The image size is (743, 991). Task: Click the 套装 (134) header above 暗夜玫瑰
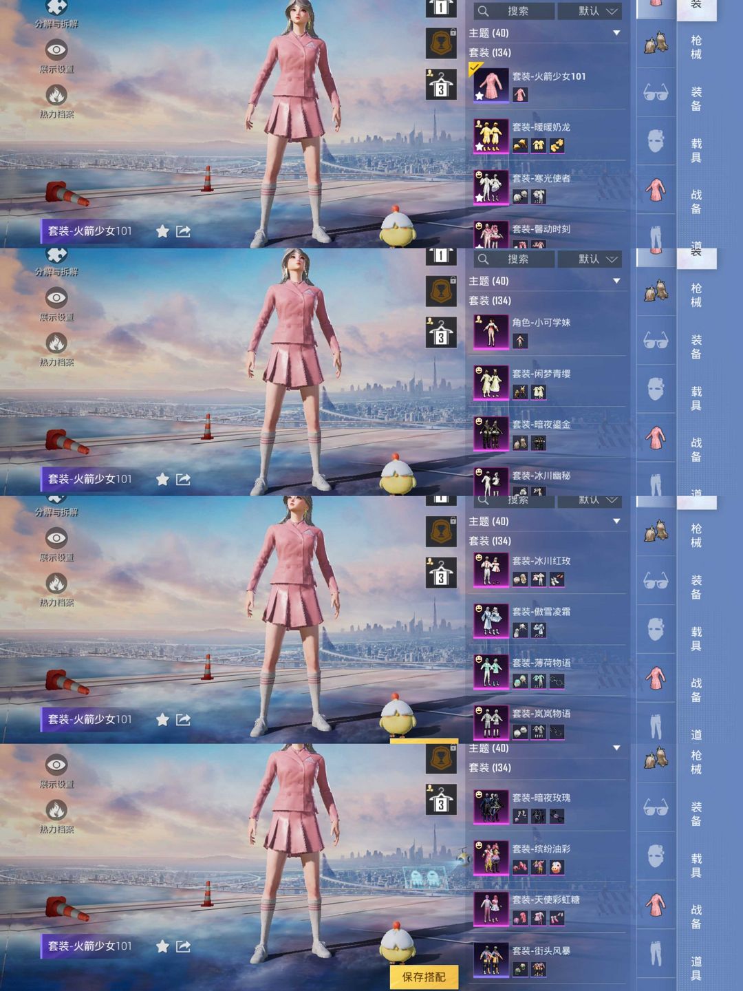(490, 767)
